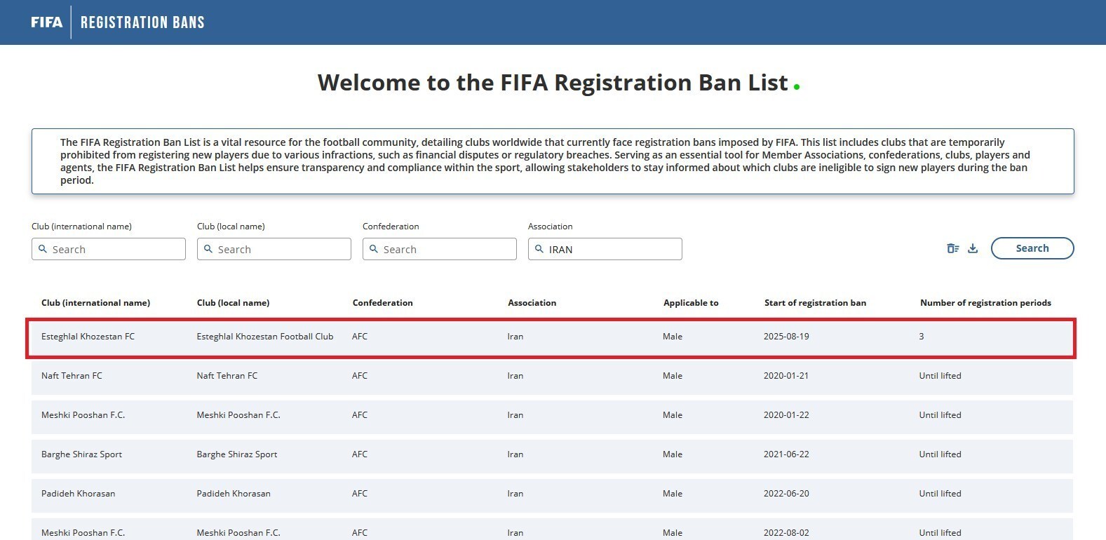The width and height of the screenshot is (1106, 540).
Task: Click the FIFA logo in header
Action: click(x=46, y=22)
